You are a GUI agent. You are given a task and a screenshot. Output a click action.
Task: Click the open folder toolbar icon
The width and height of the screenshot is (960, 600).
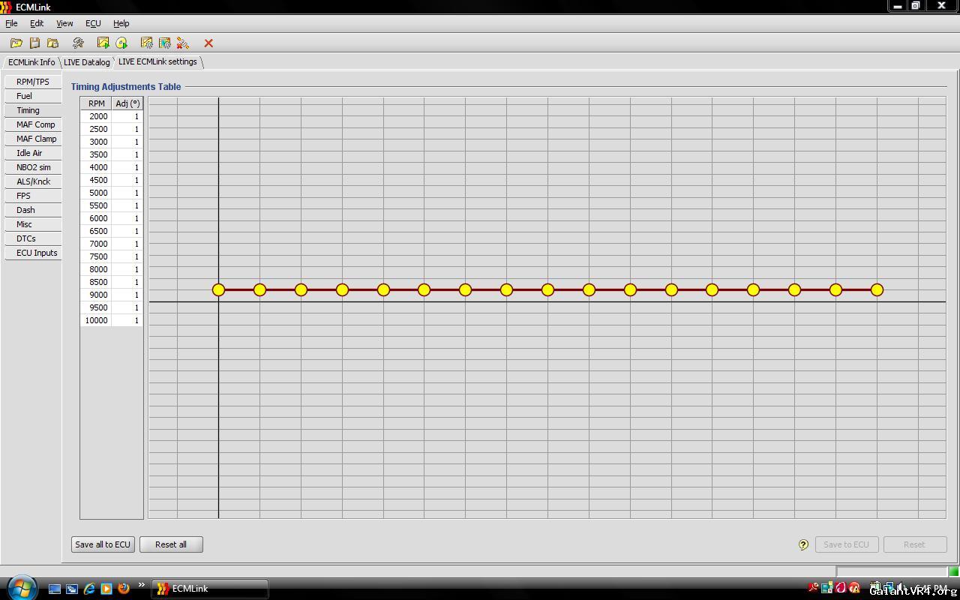coord(16,43)
